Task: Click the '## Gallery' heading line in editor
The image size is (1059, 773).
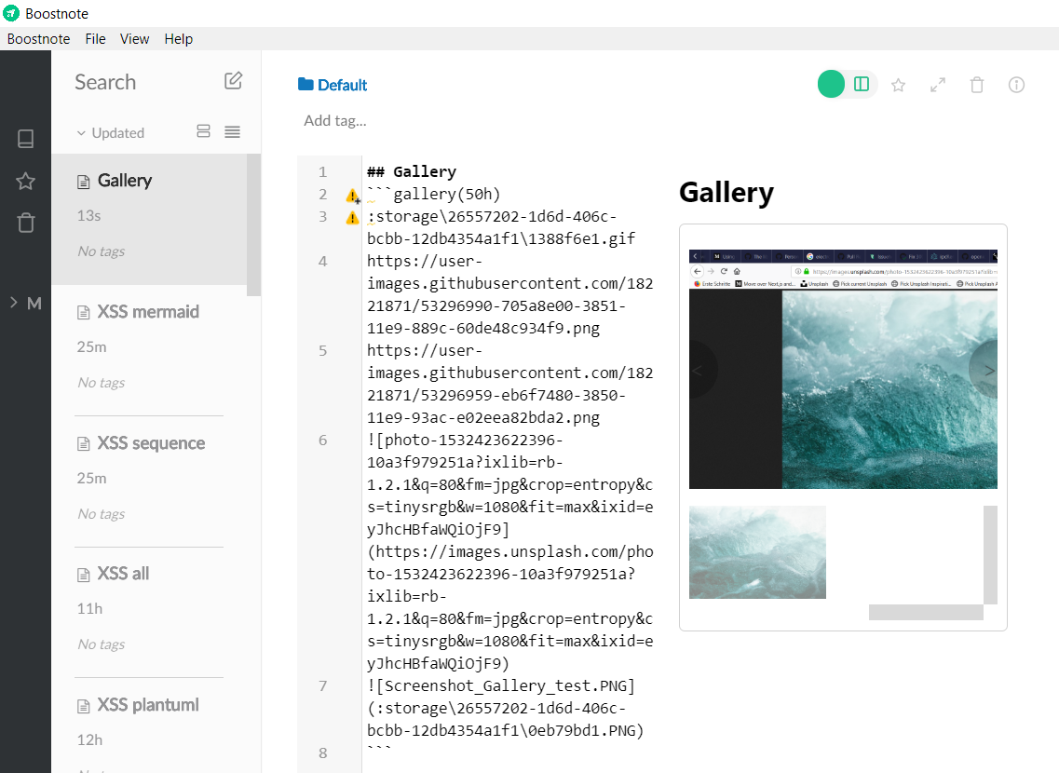Action: (412, 171)
